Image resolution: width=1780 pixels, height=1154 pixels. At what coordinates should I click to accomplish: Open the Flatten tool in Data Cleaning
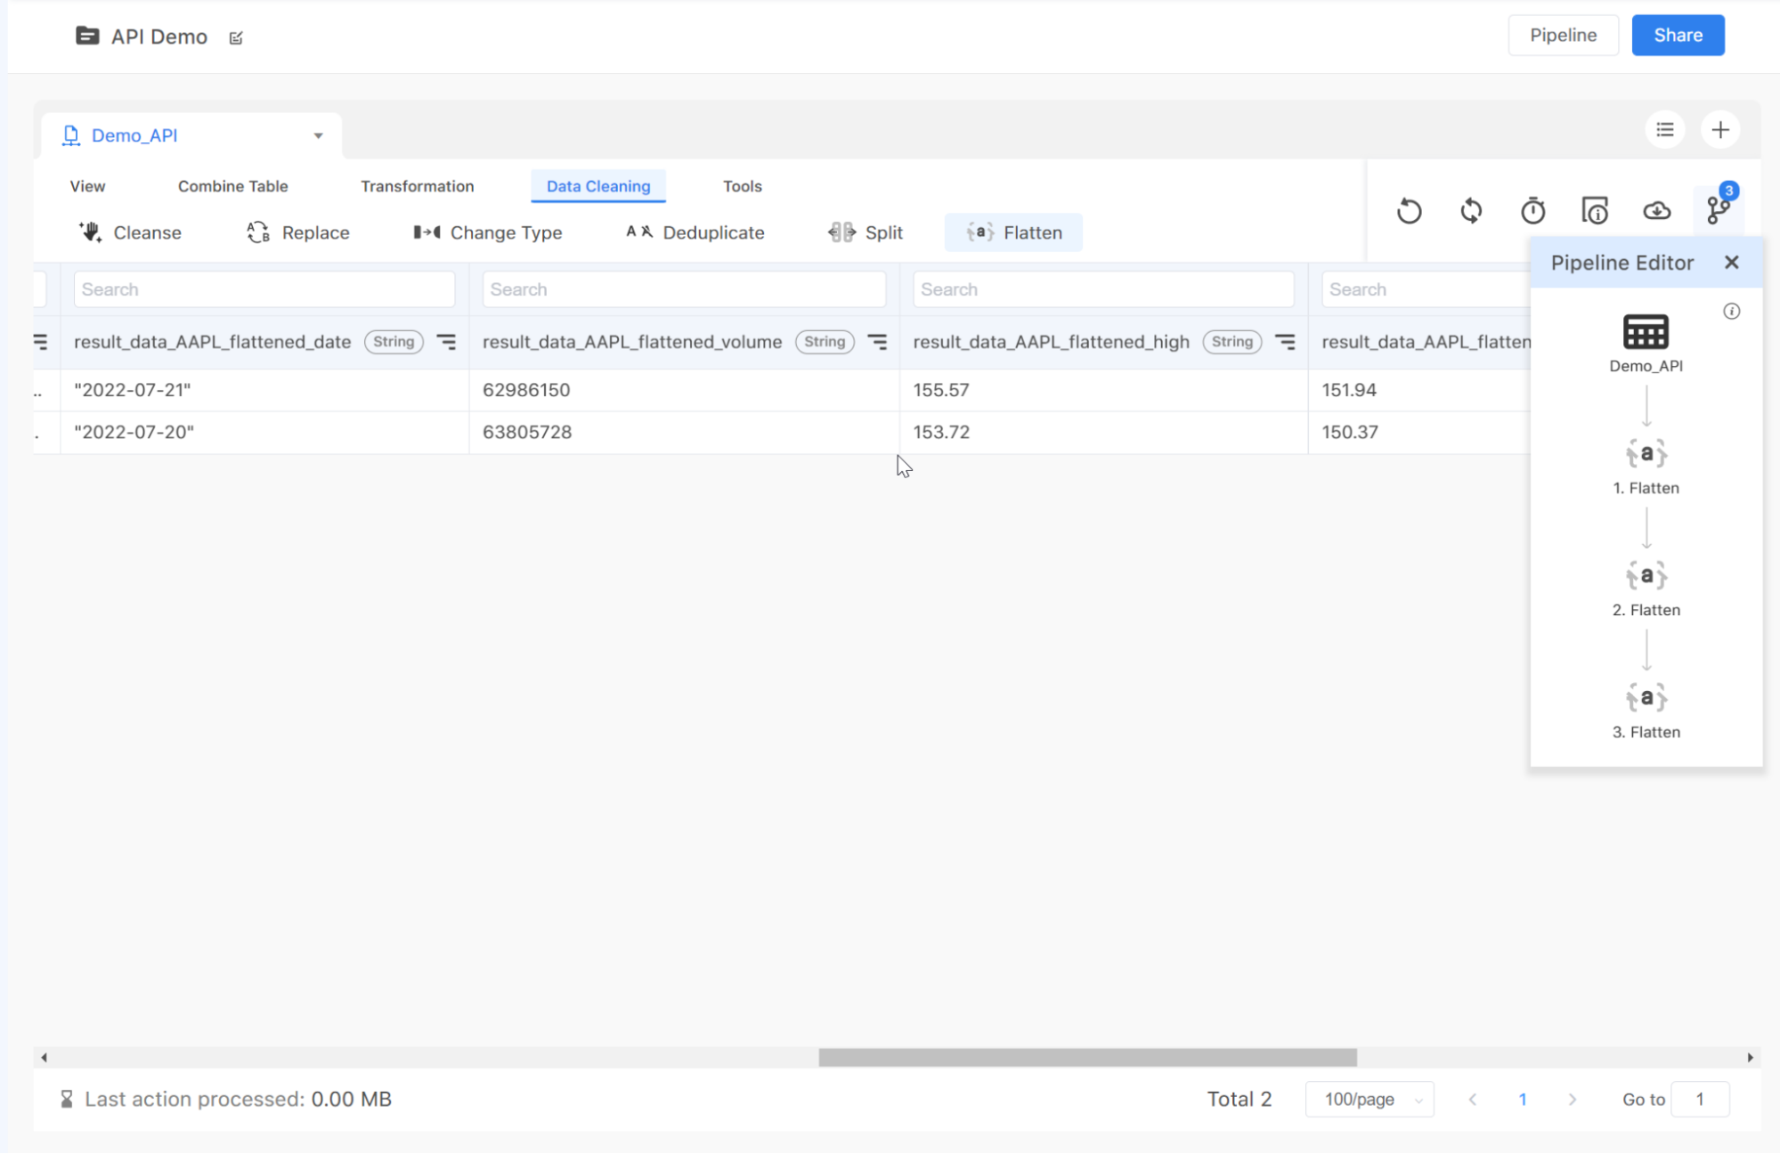[x=1014, y=232]
